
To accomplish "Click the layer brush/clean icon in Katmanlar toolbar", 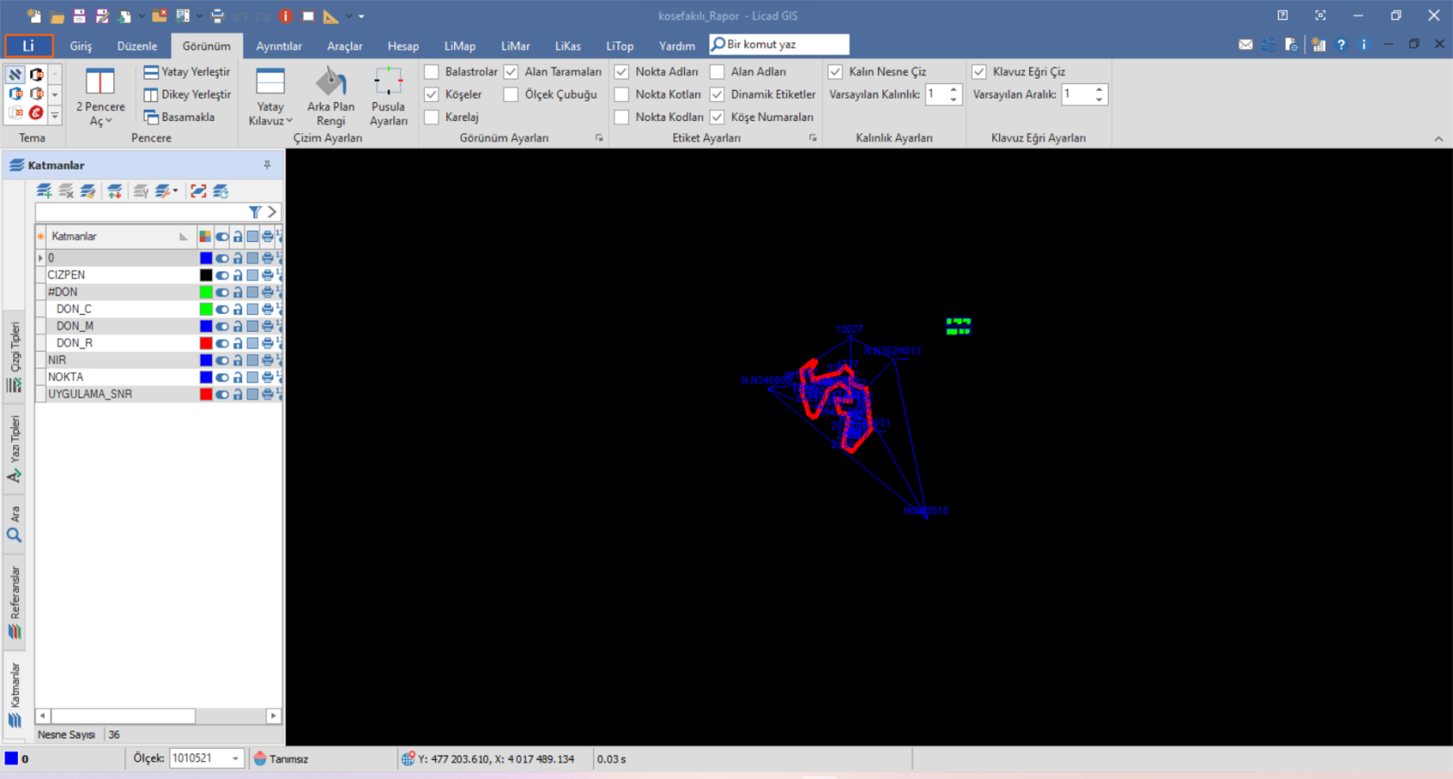I will (88, 191).
